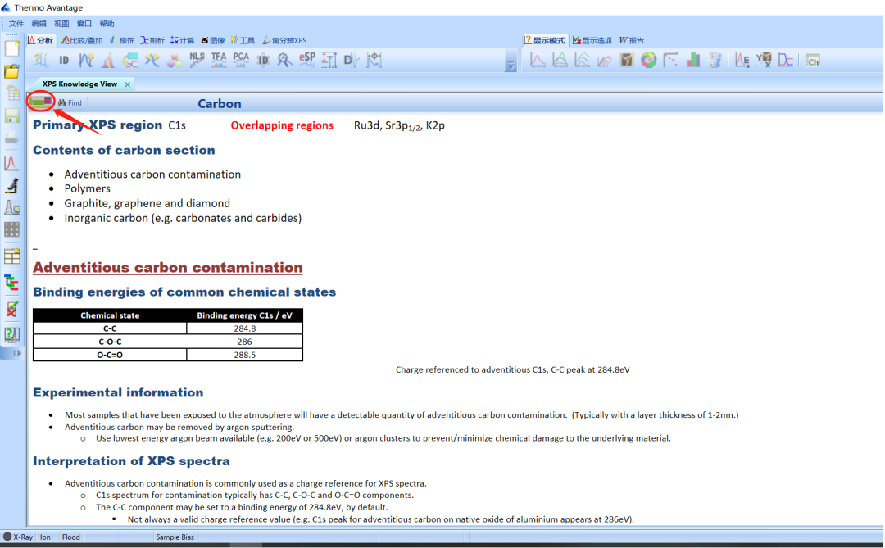The width and height of the screenshot is (885, 548).
Task: Click the Sample Bias status entry
Action: (175, 537)
